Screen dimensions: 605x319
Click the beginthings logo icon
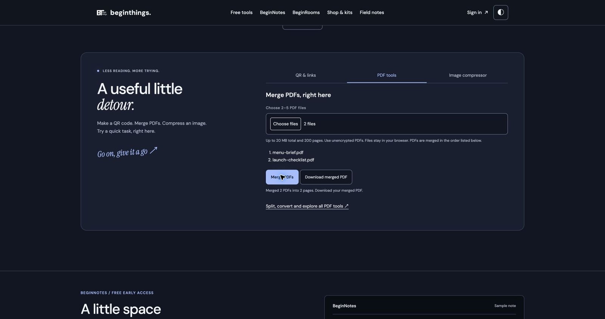[101, 13]
